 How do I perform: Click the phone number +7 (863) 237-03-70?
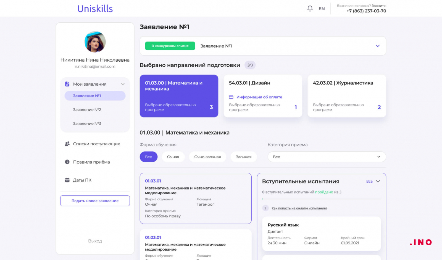click(x=366, y=11)
